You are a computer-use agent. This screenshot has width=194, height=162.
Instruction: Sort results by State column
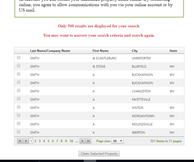pos(173,51)
